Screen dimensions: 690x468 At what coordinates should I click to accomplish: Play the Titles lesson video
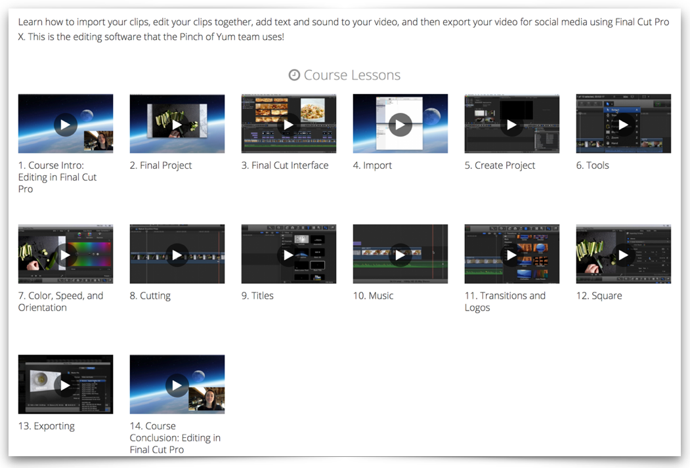pos(289,255)
